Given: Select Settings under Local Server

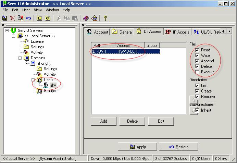Looking at the screenshot, I should 37,47.
